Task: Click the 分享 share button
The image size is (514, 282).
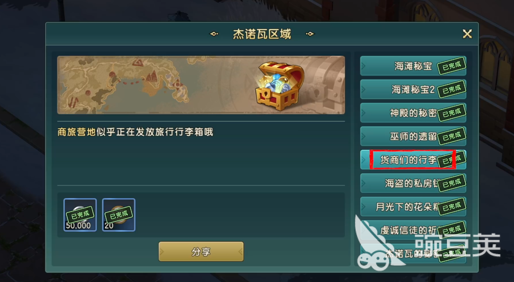Action: click(201, 251)
